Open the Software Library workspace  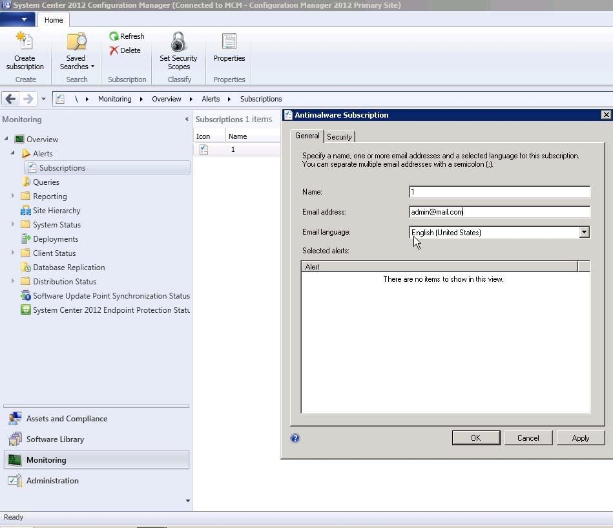click(x=96, y=439)
